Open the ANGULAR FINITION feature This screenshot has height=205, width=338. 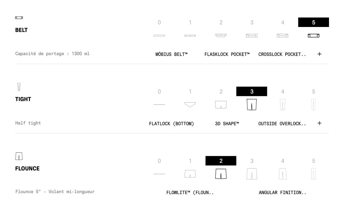click(x=283, y=193)
